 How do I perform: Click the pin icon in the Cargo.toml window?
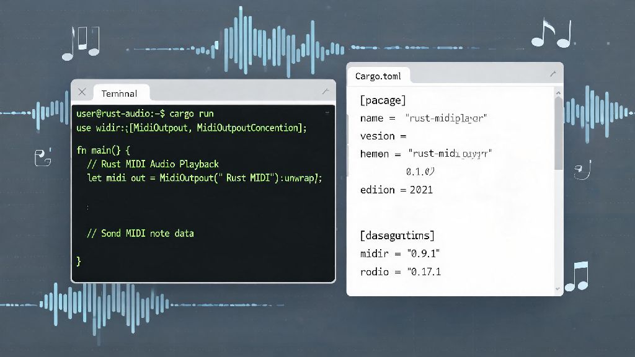(553, 73)
